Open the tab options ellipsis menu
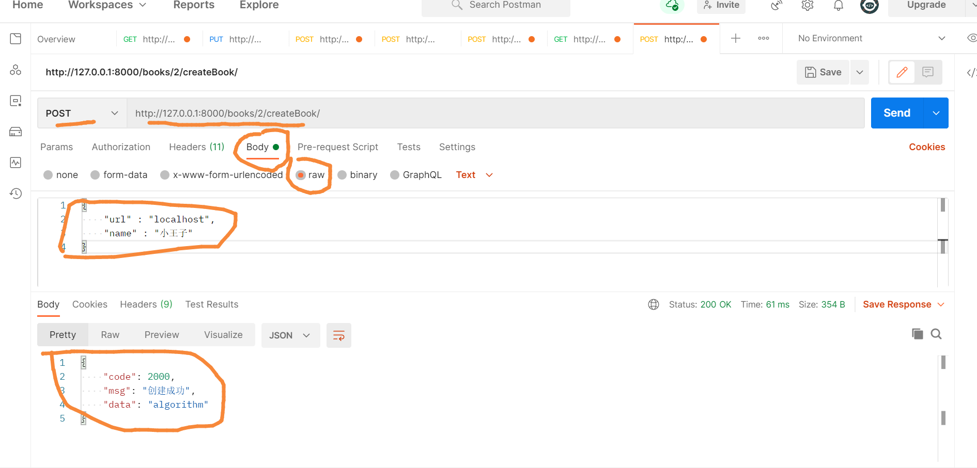Image resolution: width=977 pixels, height=468 pixels. 764,38
